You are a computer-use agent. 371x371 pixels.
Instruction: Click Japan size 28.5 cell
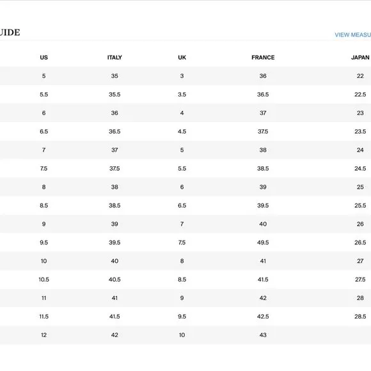[x=360, y=317]
